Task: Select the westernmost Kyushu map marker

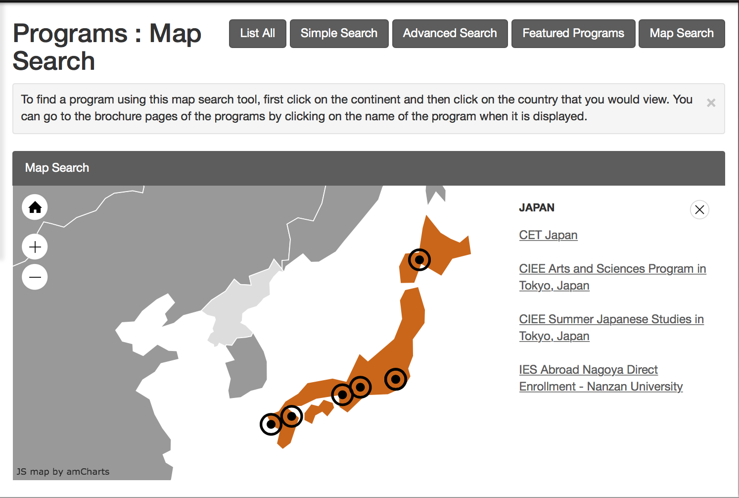Action: (271, 424)
